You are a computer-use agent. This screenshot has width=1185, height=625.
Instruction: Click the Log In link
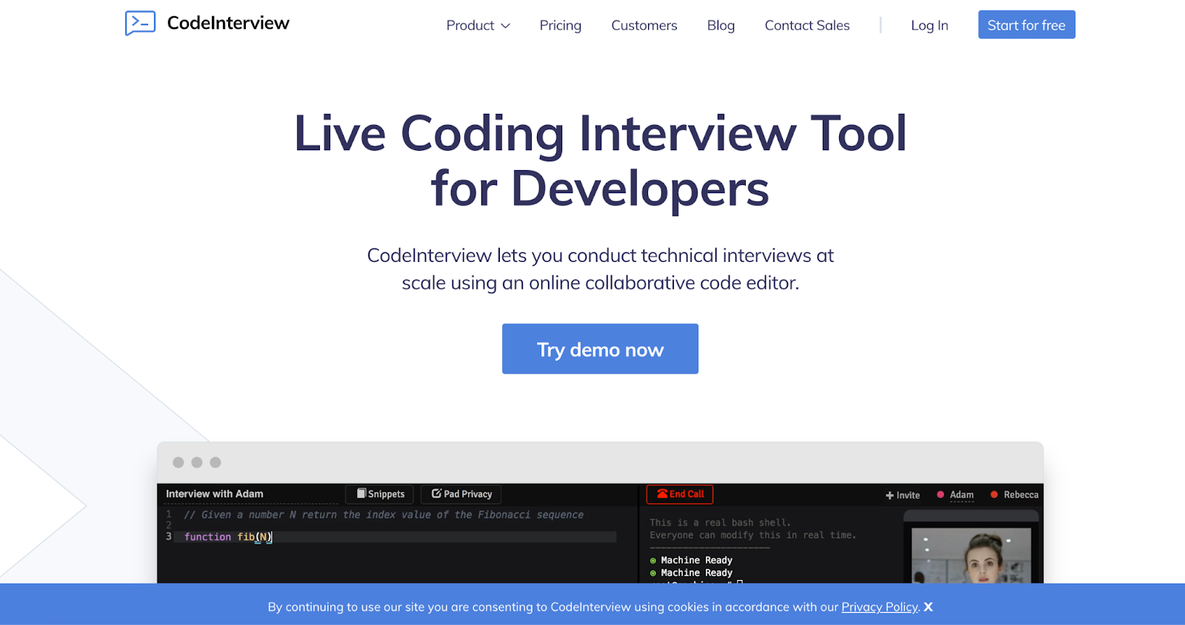tap(929, 25)
